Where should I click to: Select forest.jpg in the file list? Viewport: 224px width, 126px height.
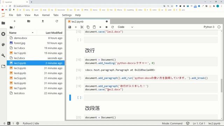36,43
